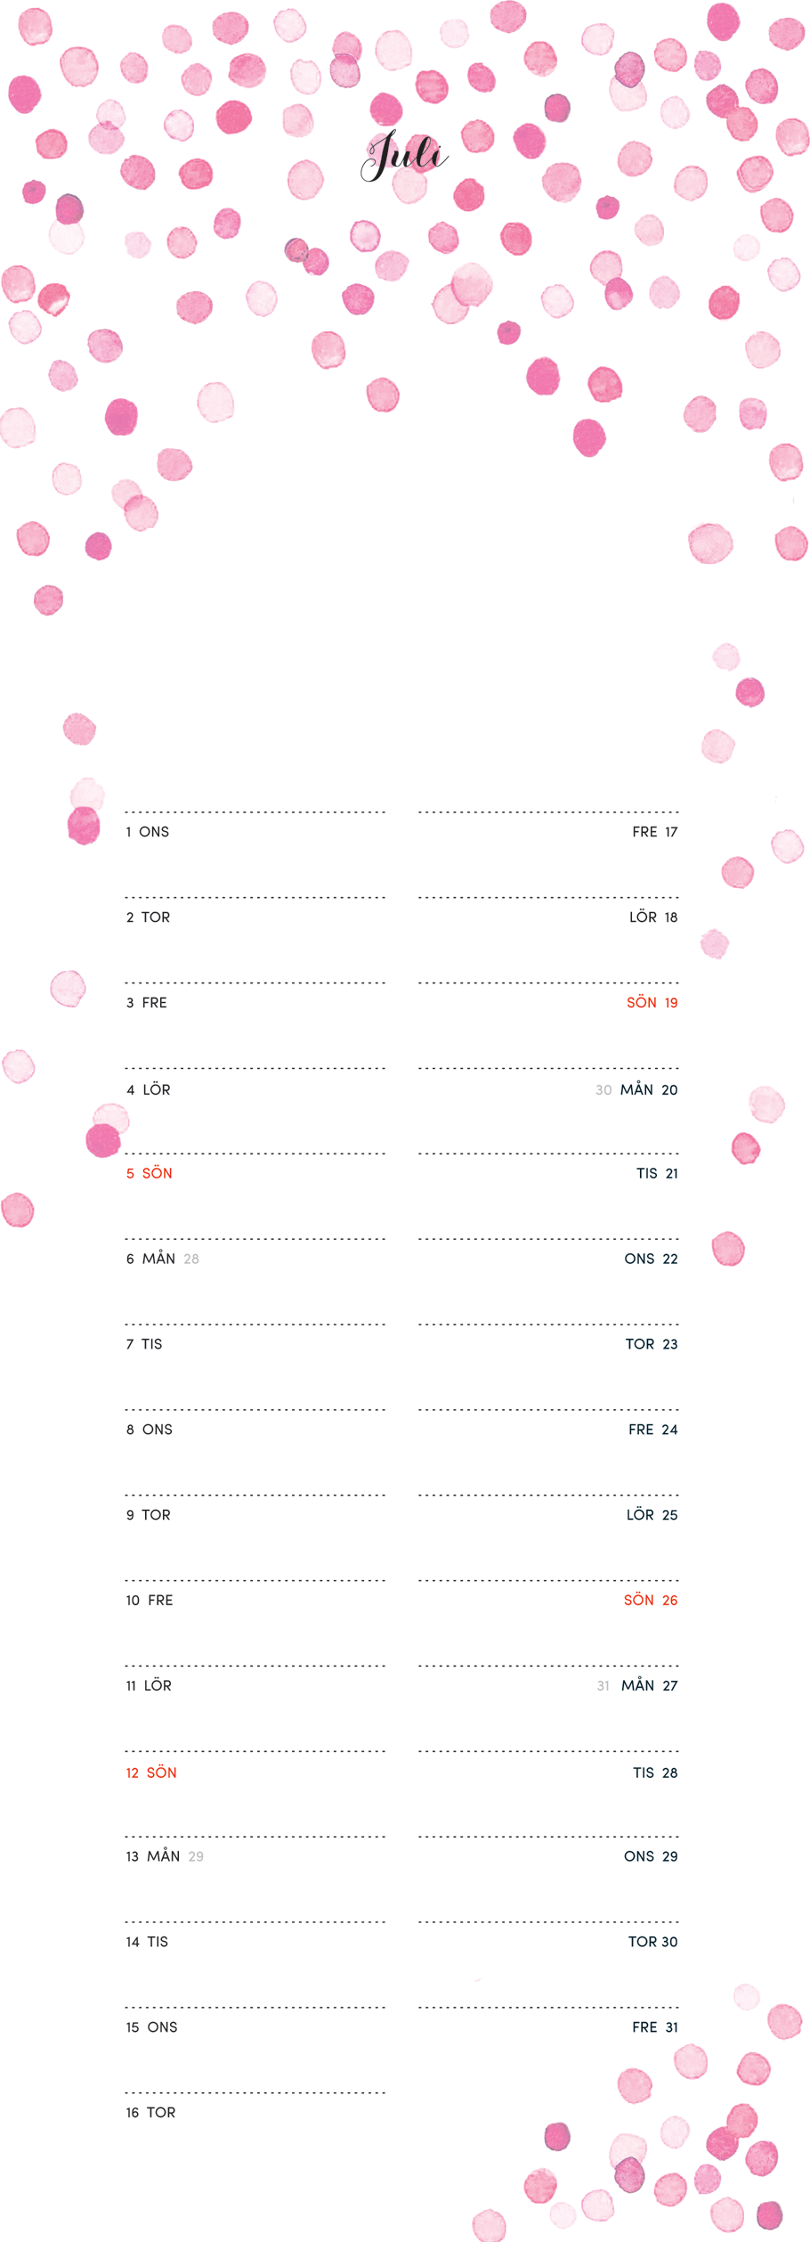810x2242 pixels.
Task: Select the MÅN 27 entry
Action: (649, 1685)
